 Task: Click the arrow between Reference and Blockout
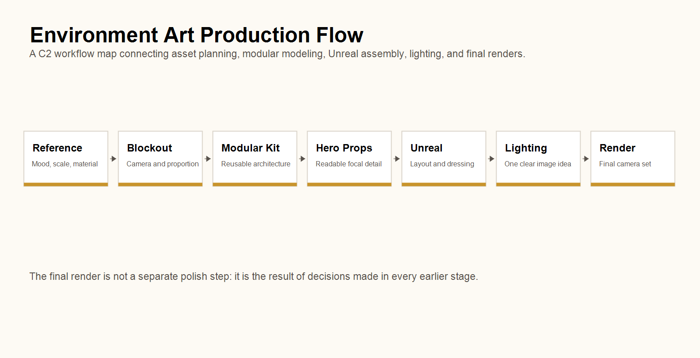113,159
